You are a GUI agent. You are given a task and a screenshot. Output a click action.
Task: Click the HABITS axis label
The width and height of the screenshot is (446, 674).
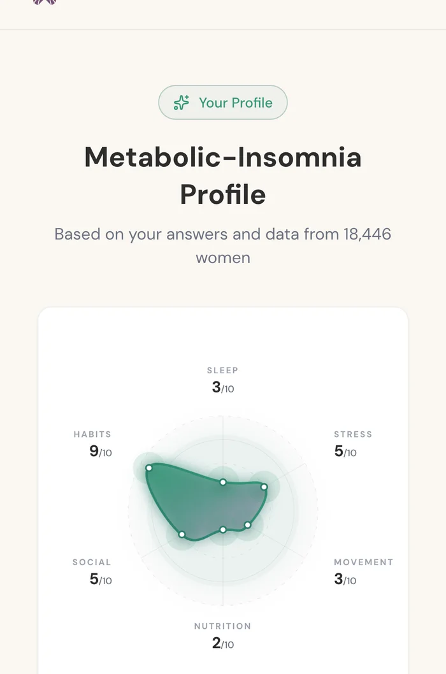[x=92, y=434]
